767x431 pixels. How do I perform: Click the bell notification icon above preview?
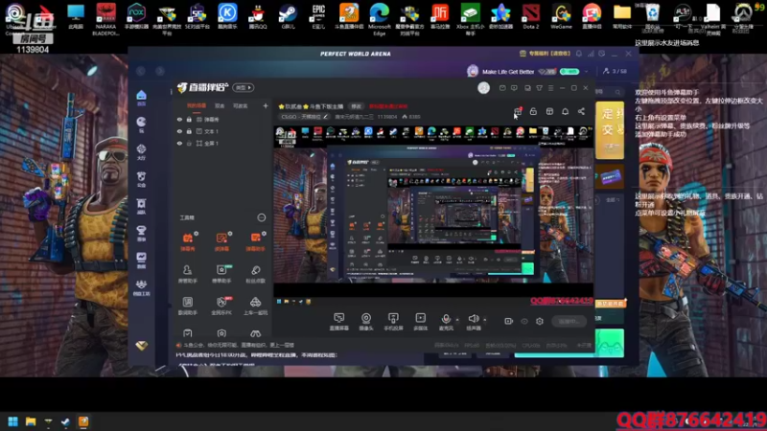coord(565,111)
